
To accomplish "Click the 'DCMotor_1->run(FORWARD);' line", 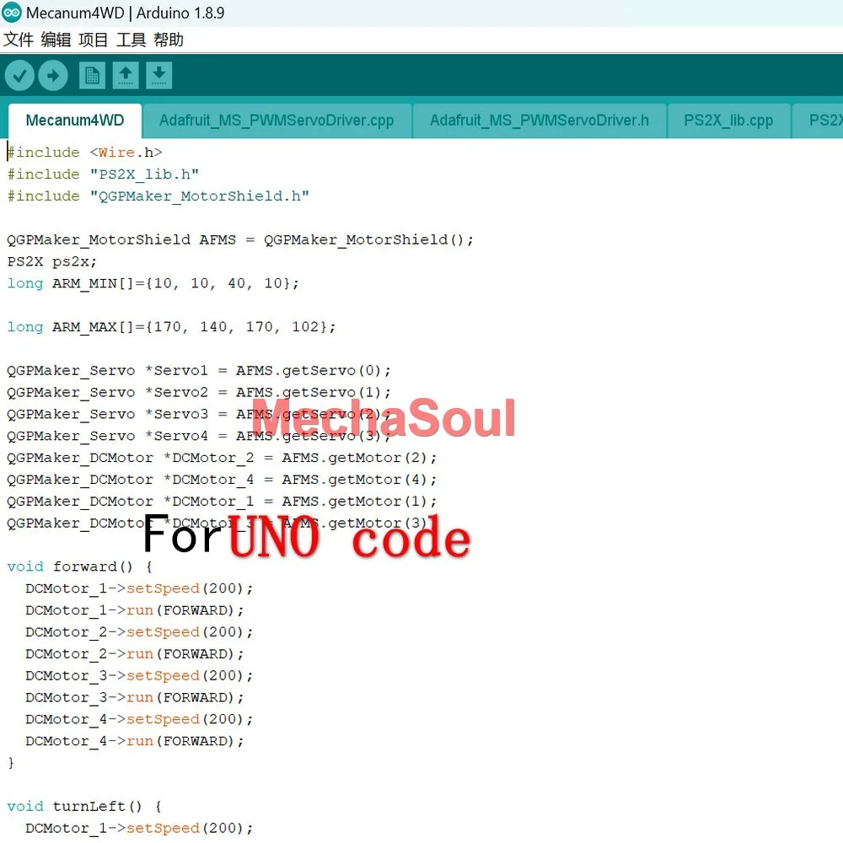I will 134,610.
